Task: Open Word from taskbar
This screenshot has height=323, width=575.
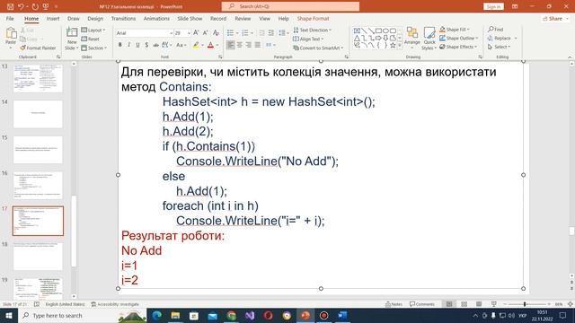Action: pos(342,315)
